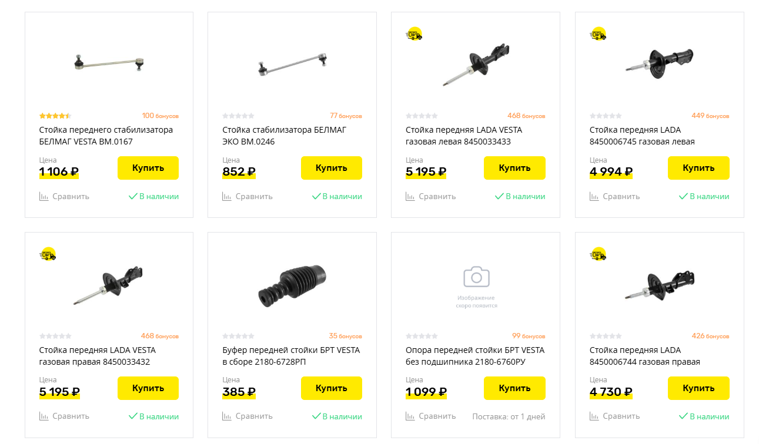
Task: Click the compare icon for Опора передней стойки
Action: tap(410, 416)
